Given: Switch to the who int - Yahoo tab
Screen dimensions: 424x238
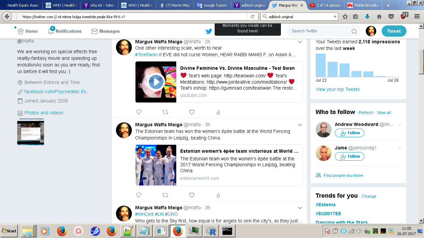Looking at the screenshot, I should click(x=99, y=5).
